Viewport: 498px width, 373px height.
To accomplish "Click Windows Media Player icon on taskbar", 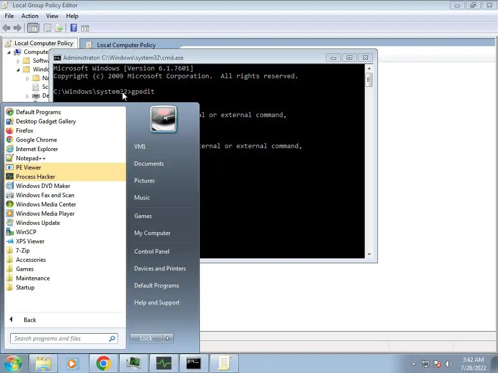I will 73,363.
